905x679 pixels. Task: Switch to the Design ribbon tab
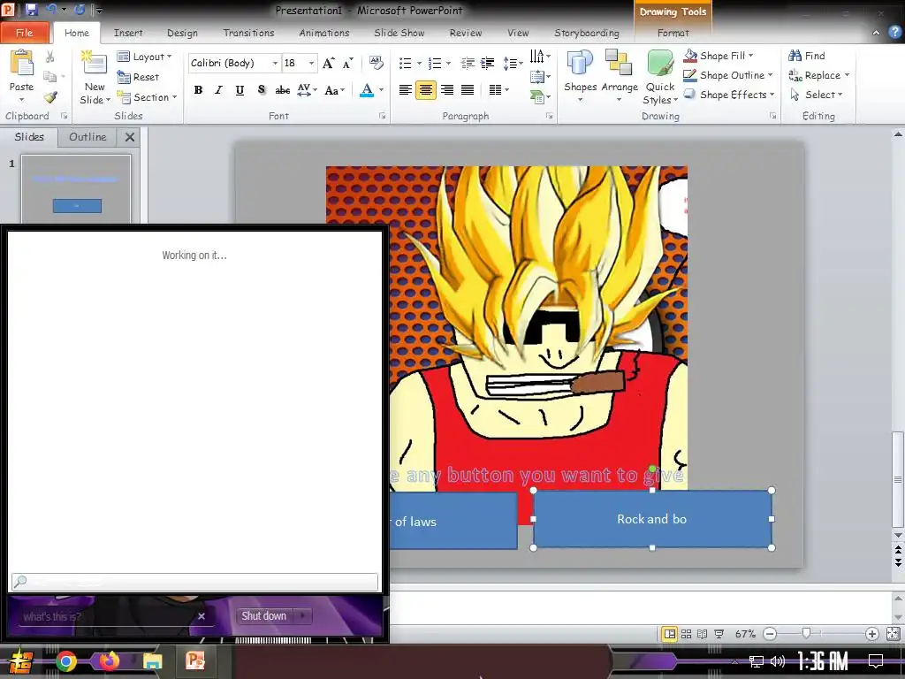182,33
